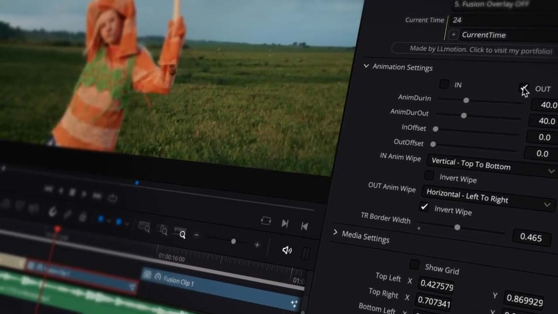Mute audio with the speaker icon
The width and height of the screenshot is (558, 314).
(287, 250)
